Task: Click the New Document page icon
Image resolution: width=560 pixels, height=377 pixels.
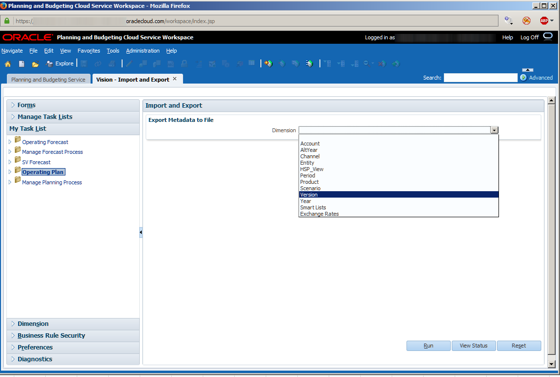Action: (x=22, y=64)
